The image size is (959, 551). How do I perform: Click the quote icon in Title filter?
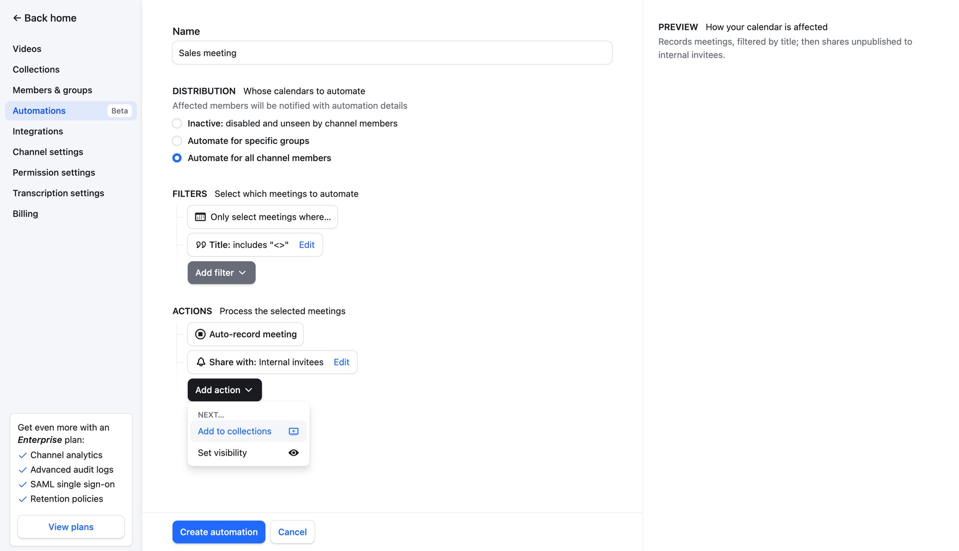[x=201, y=245]
